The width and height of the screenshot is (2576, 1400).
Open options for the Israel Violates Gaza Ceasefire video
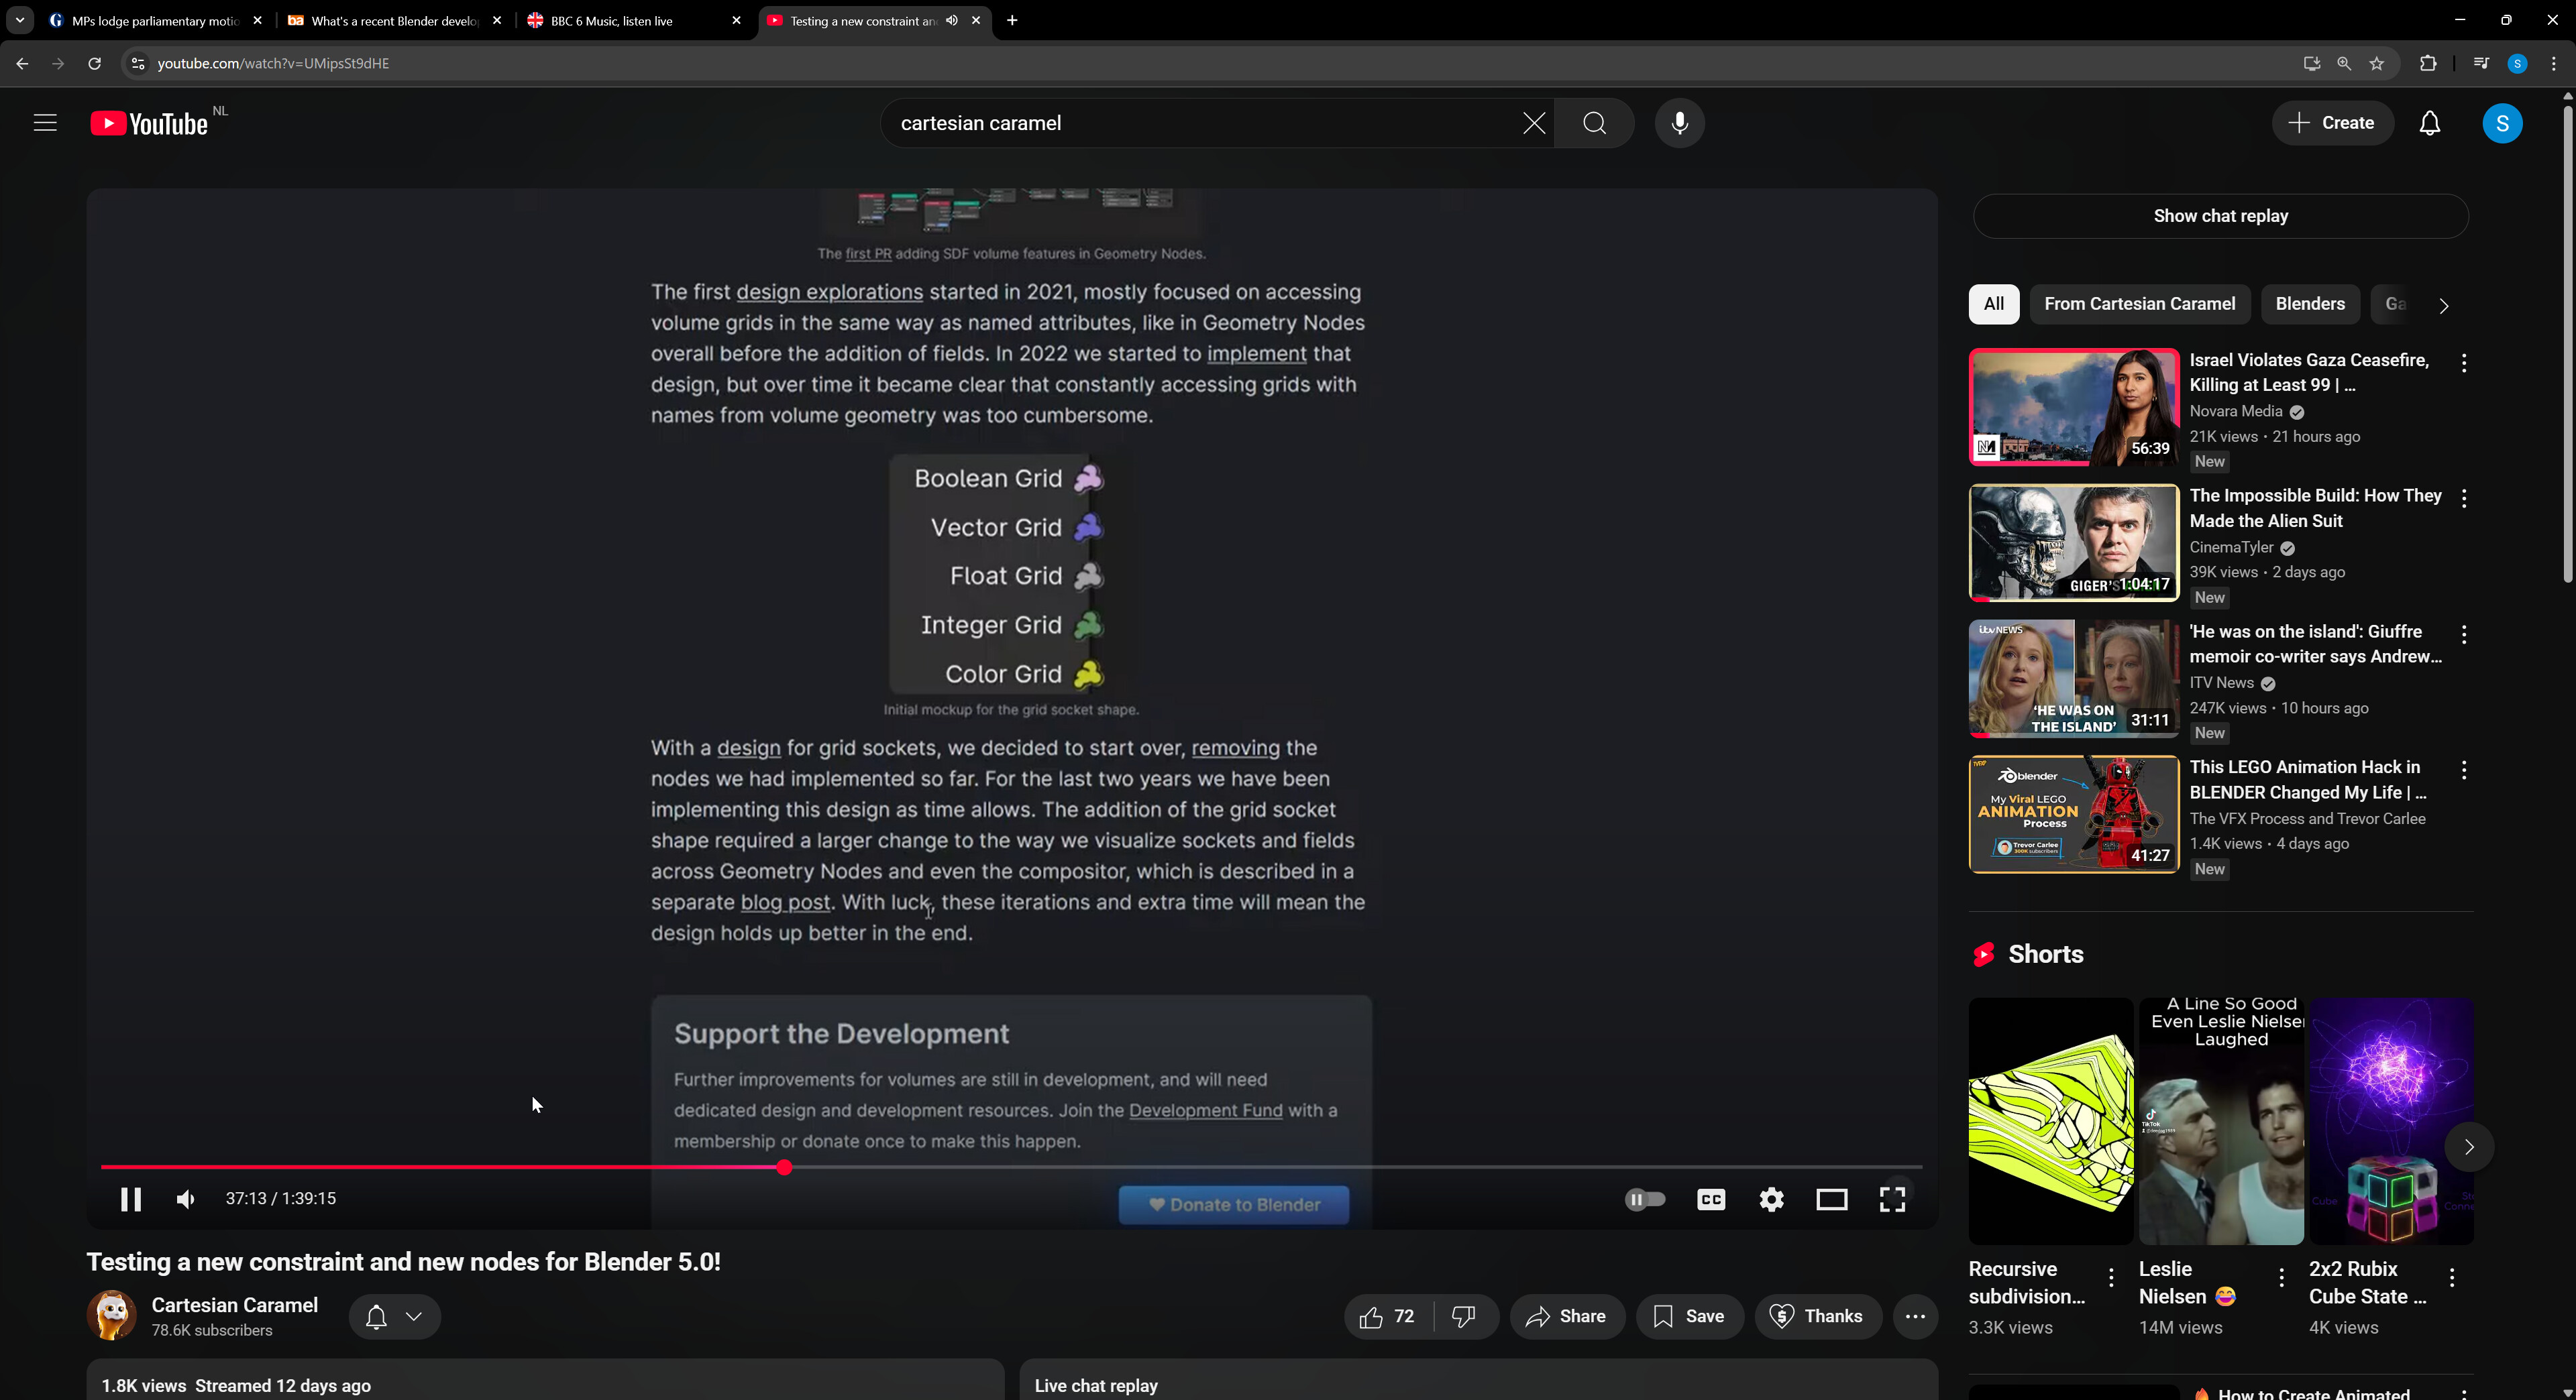pyautogui.click(x=2463, y=363)
